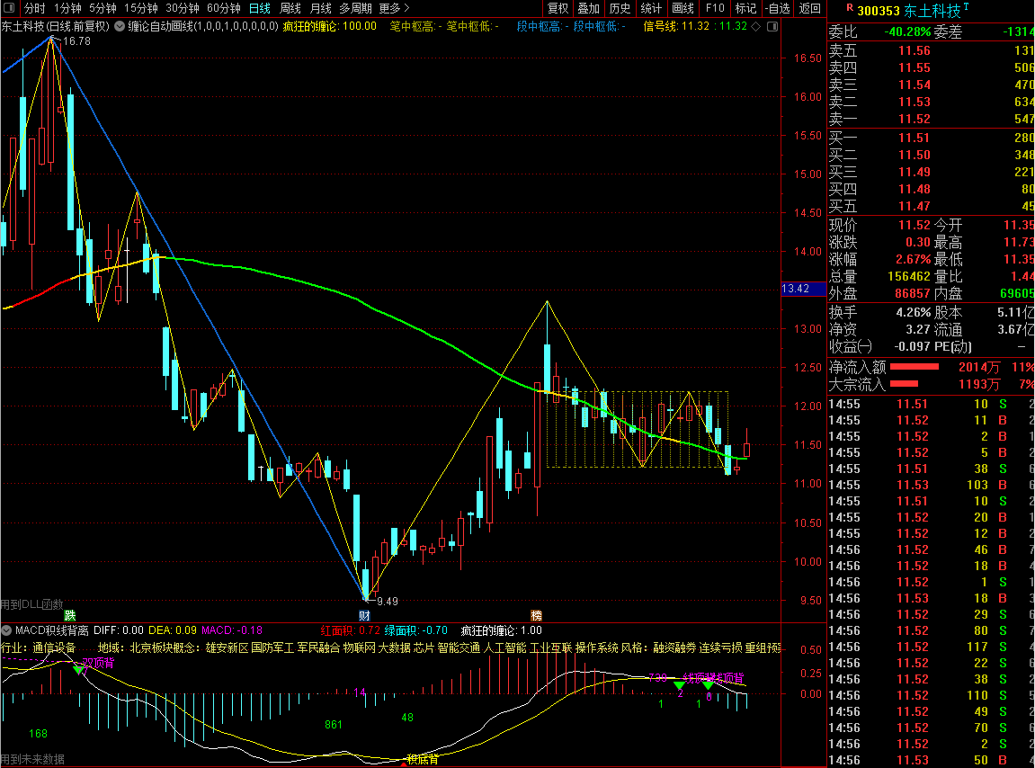The height and width of the screenshot is (768, 1035).
Task: Click the 大宗流入 red bar
Action: click(x=905, y=384)
